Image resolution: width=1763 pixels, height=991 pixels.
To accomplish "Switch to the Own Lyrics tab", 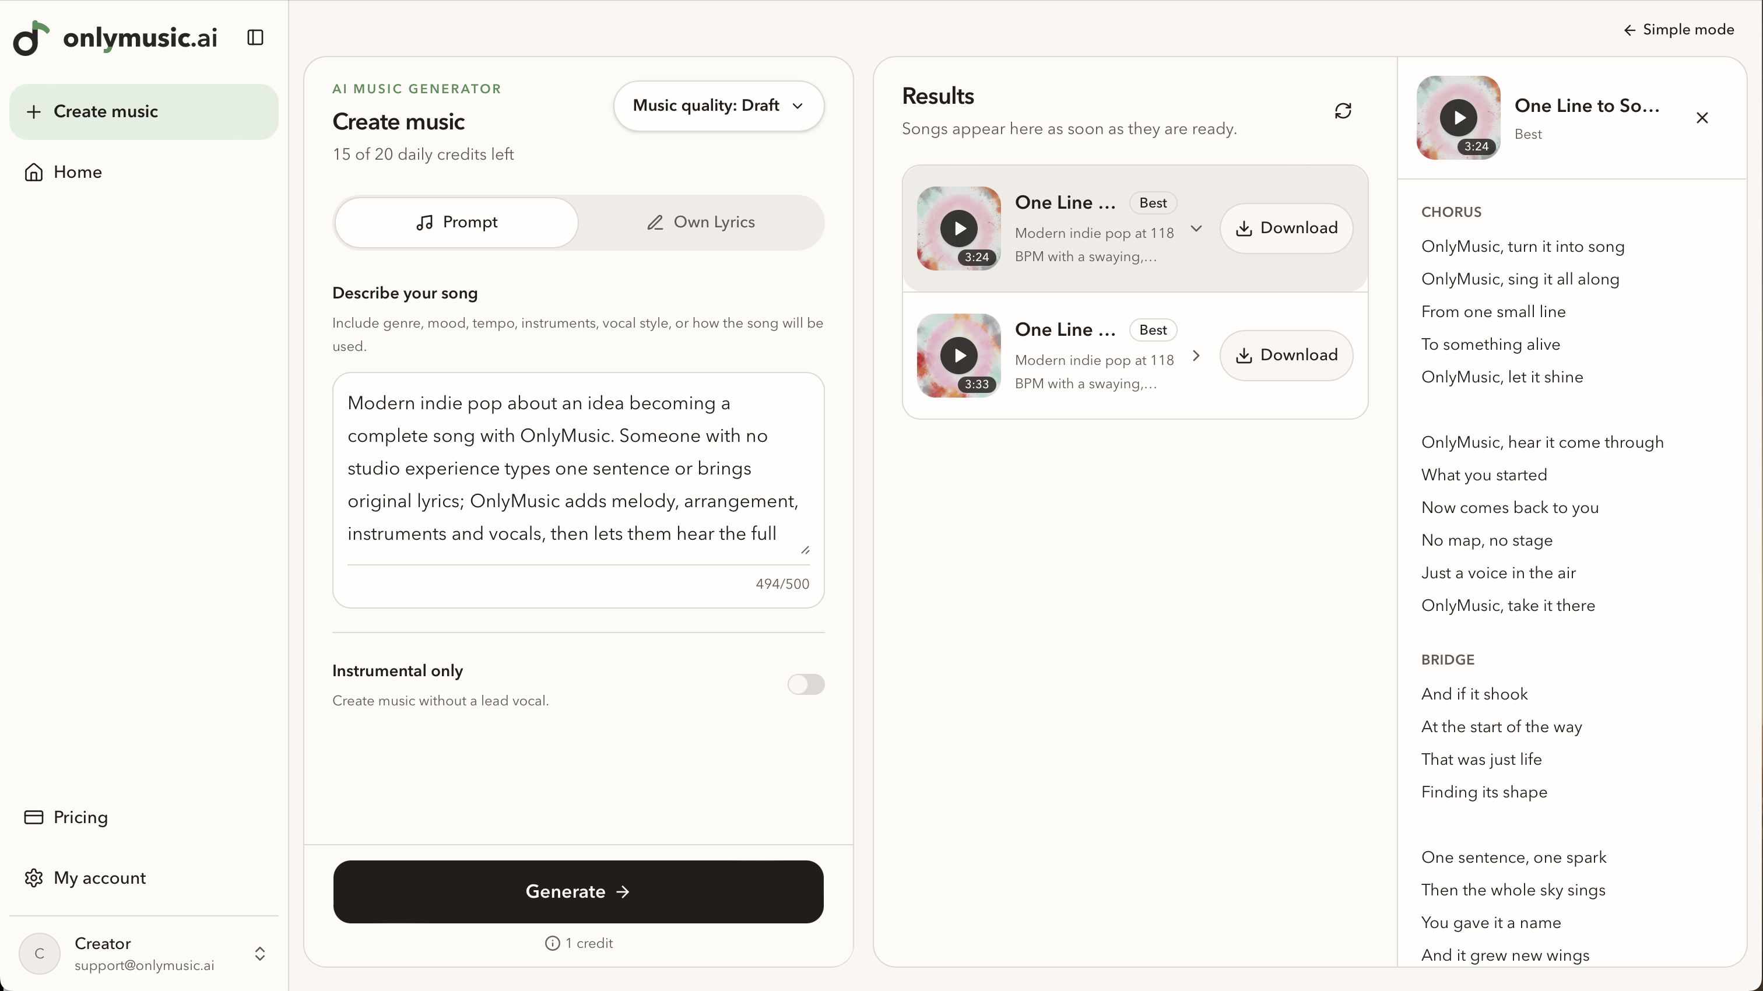I will [x=701, y=223].
